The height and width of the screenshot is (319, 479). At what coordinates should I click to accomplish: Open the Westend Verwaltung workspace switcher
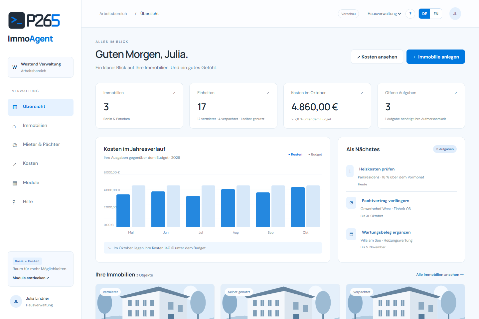41,67
